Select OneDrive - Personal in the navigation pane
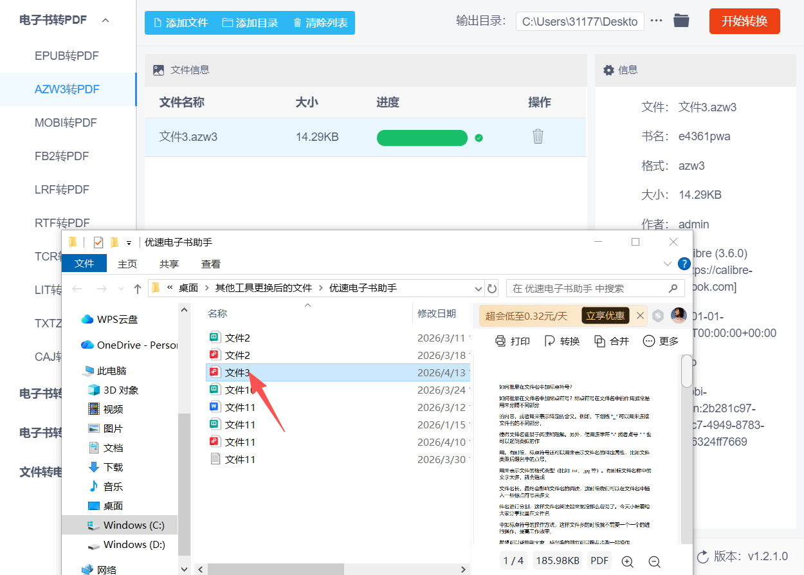 [x=129, y=345]
